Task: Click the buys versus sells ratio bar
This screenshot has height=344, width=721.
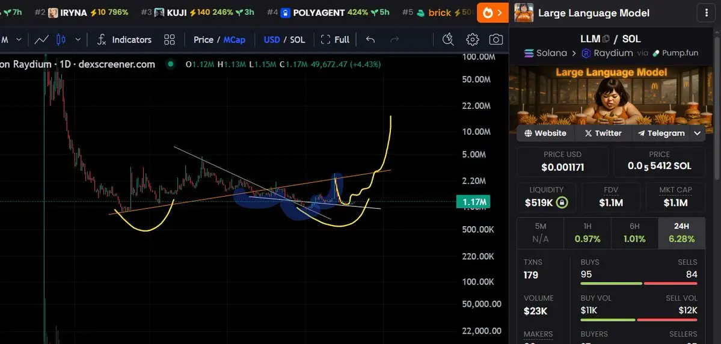Action: click(x=639, y=283)
